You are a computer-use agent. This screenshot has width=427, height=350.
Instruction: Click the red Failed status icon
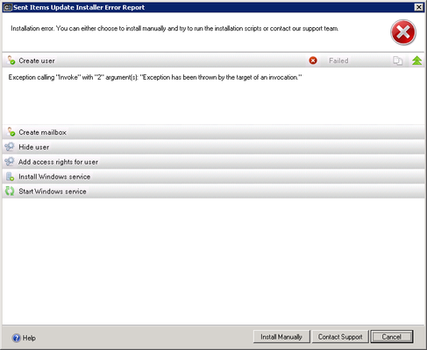tap(313, 60)
